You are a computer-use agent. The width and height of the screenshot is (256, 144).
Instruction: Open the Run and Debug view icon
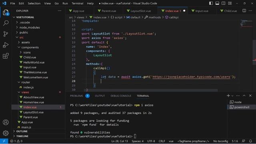point(6,45)
